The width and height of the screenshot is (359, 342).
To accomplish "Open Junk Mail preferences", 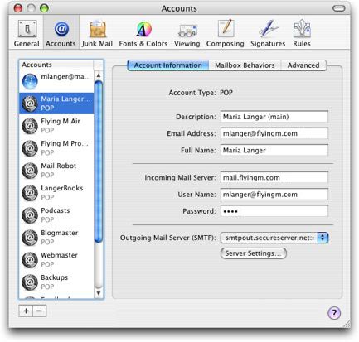I will [x=97, y=33].
